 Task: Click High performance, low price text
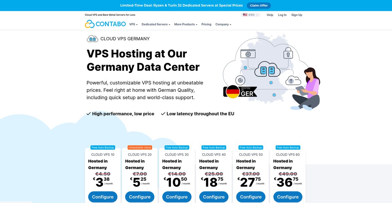(123, 114)
